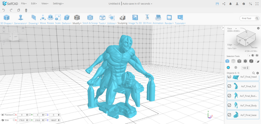The width and height of the screenshot is (261, 124).
Task: Click the Share icon in header
Action: [224, 4]
